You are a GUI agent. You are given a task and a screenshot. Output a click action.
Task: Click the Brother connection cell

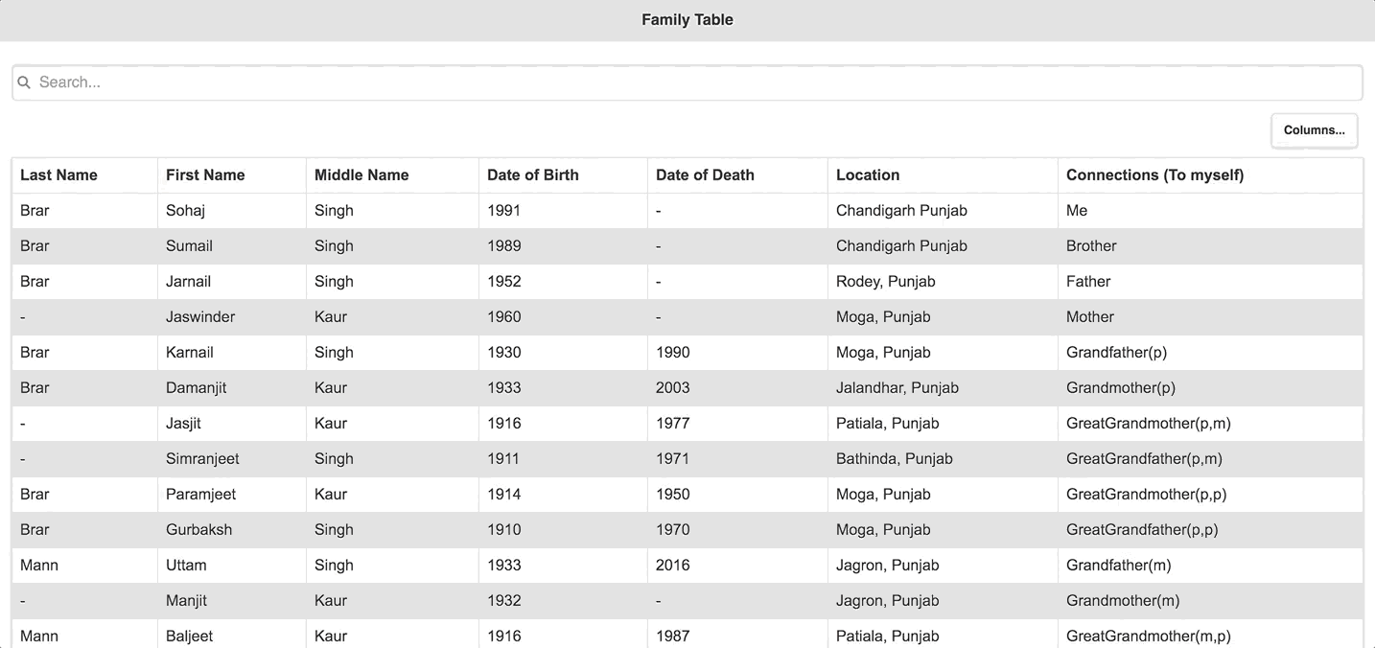point(1091,246)
